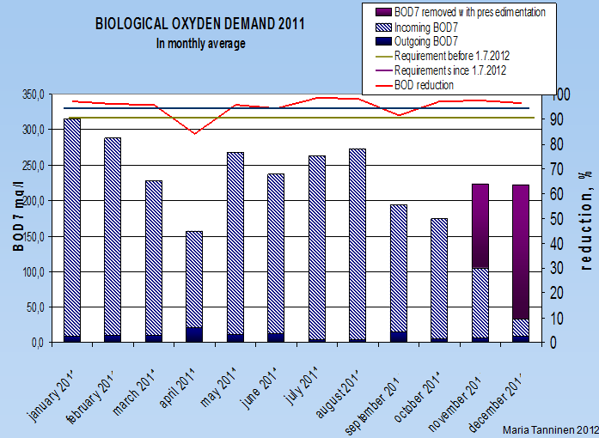Click the left axis value '350,0'
Viewport: 599px width, 438px height.
(34, 94)
